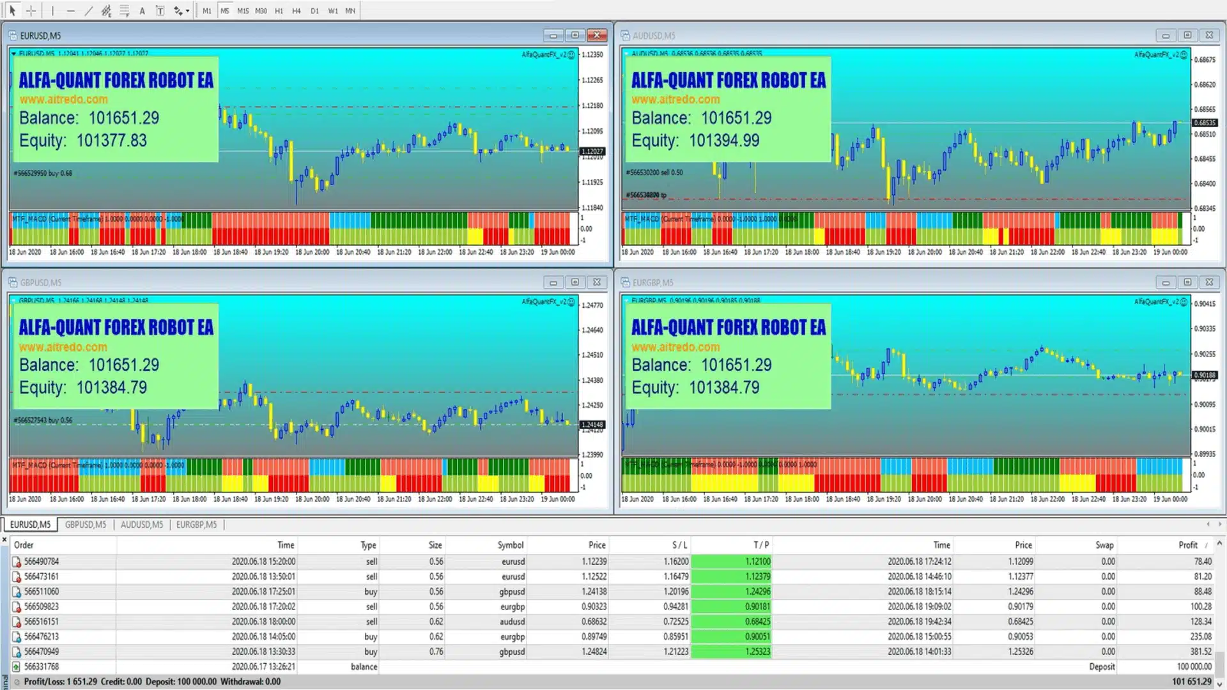This screenshot has height=690, width=1227.
Task: Switch timeframe to M5
Action: click(x=225, y=11)
